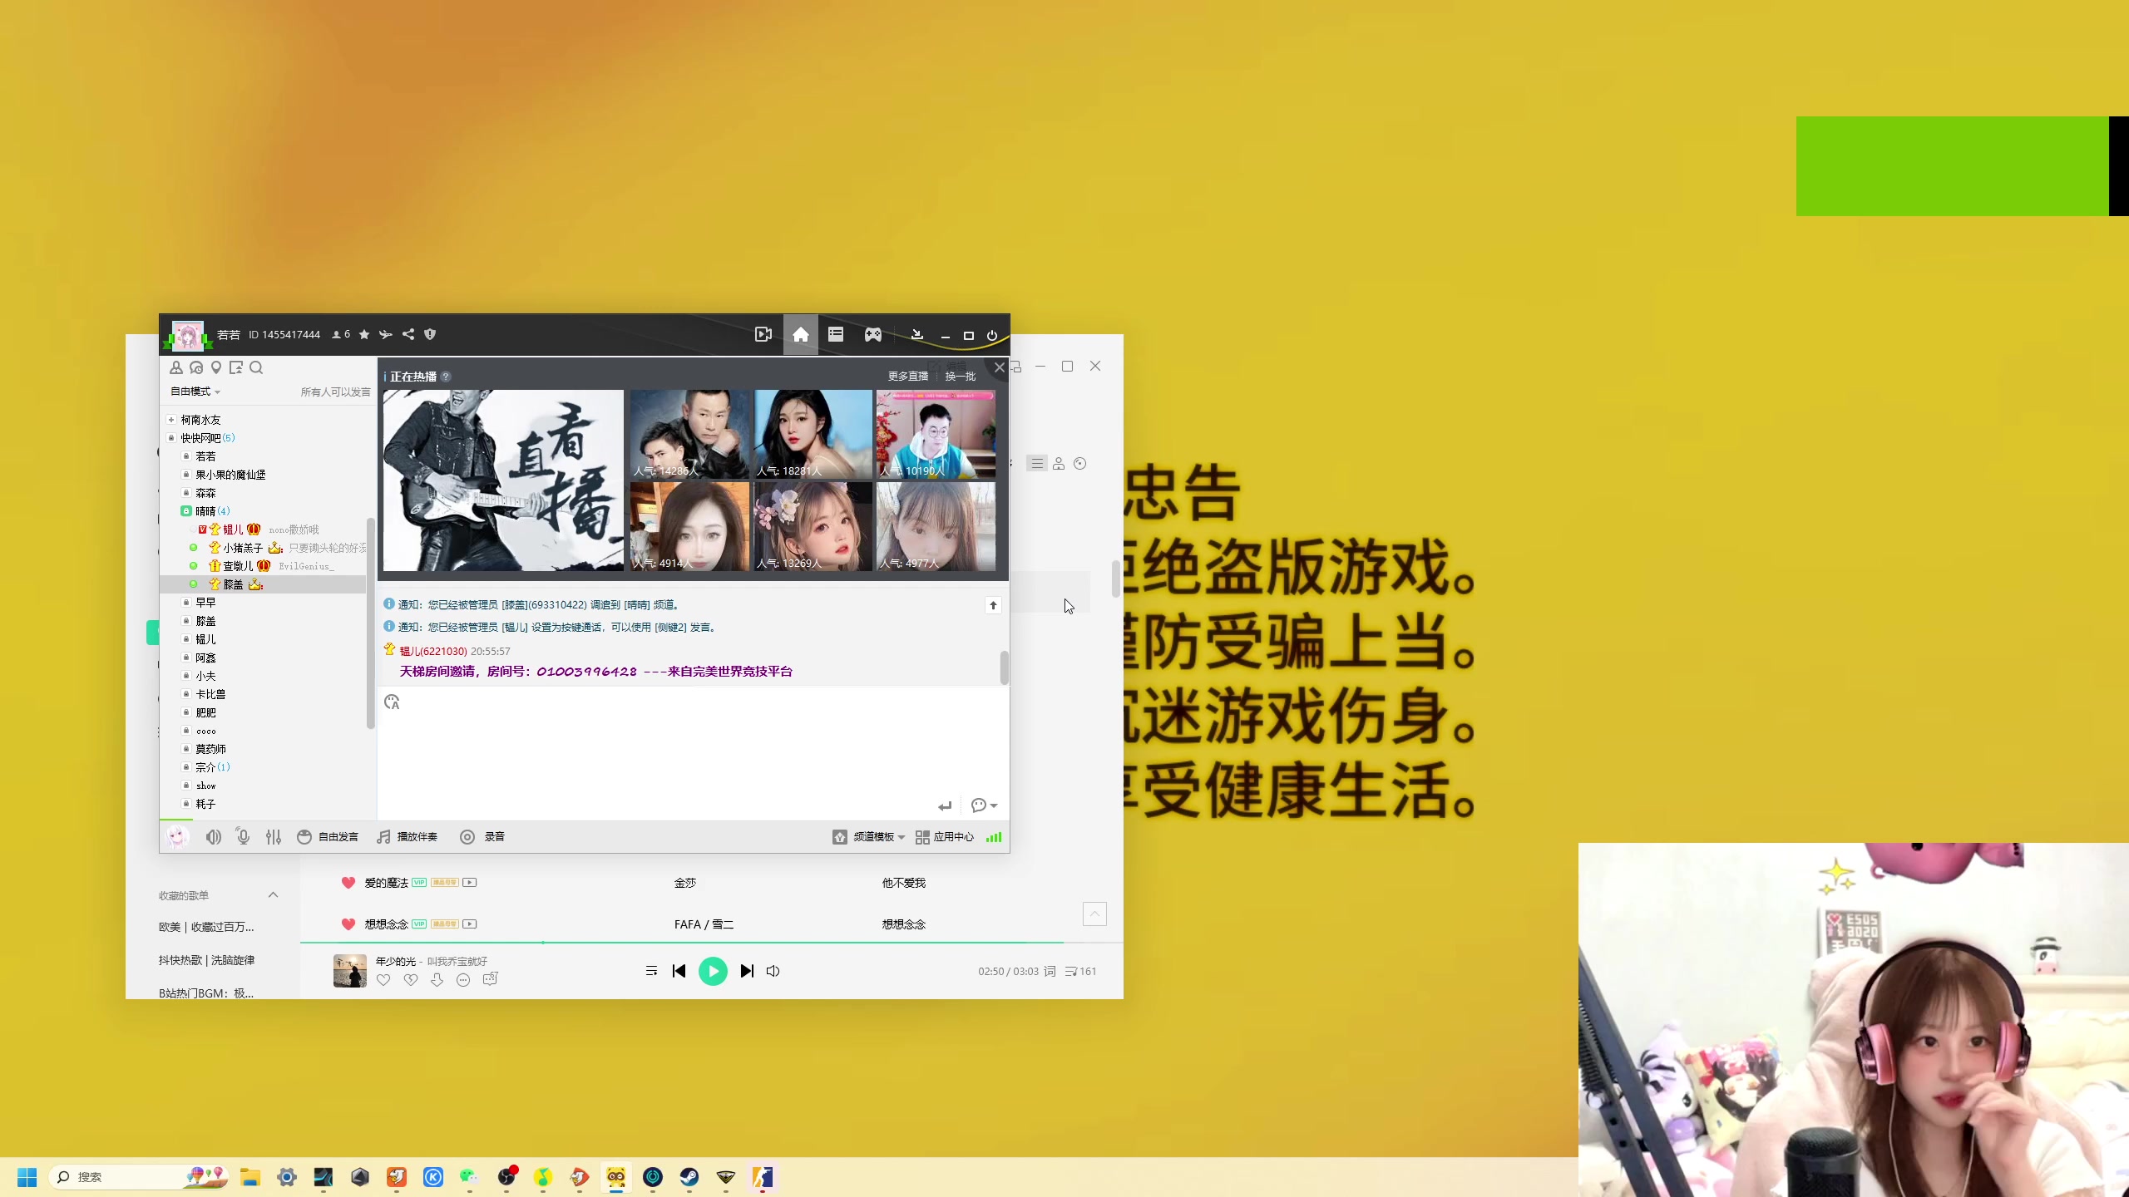Image resolution: width=2129 pixels, height=1197 pixels.
Task: Open the emoji font icon in chat input
Action: (393, 702)
